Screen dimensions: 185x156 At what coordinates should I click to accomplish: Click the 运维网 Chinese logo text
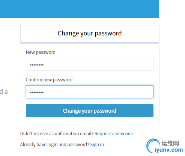click(170, 143)
